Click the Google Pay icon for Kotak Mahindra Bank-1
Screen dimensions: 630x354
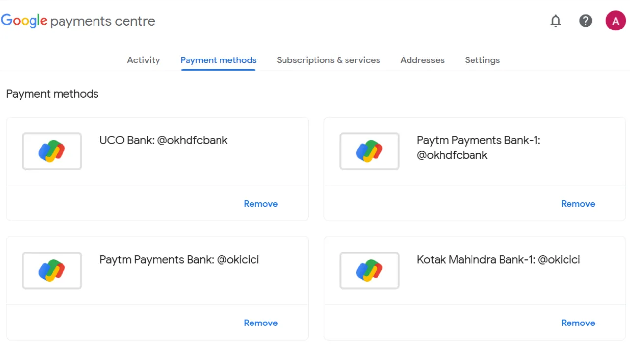(x=369, y=270)
